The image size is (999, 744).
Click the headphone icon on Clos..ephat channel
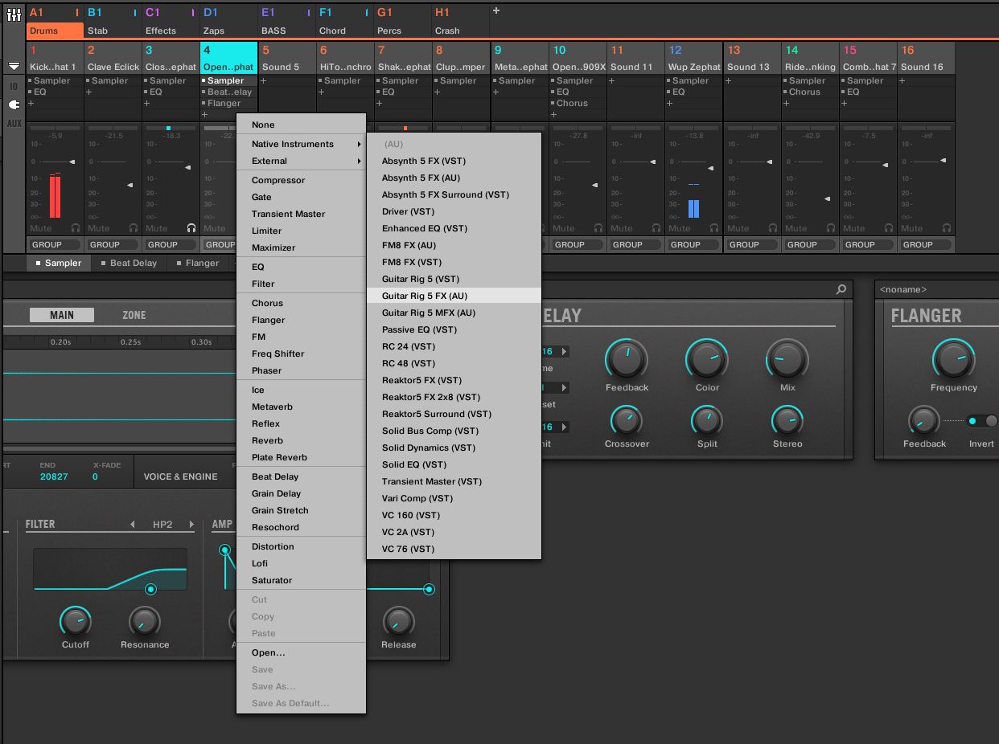click(191, 228)
